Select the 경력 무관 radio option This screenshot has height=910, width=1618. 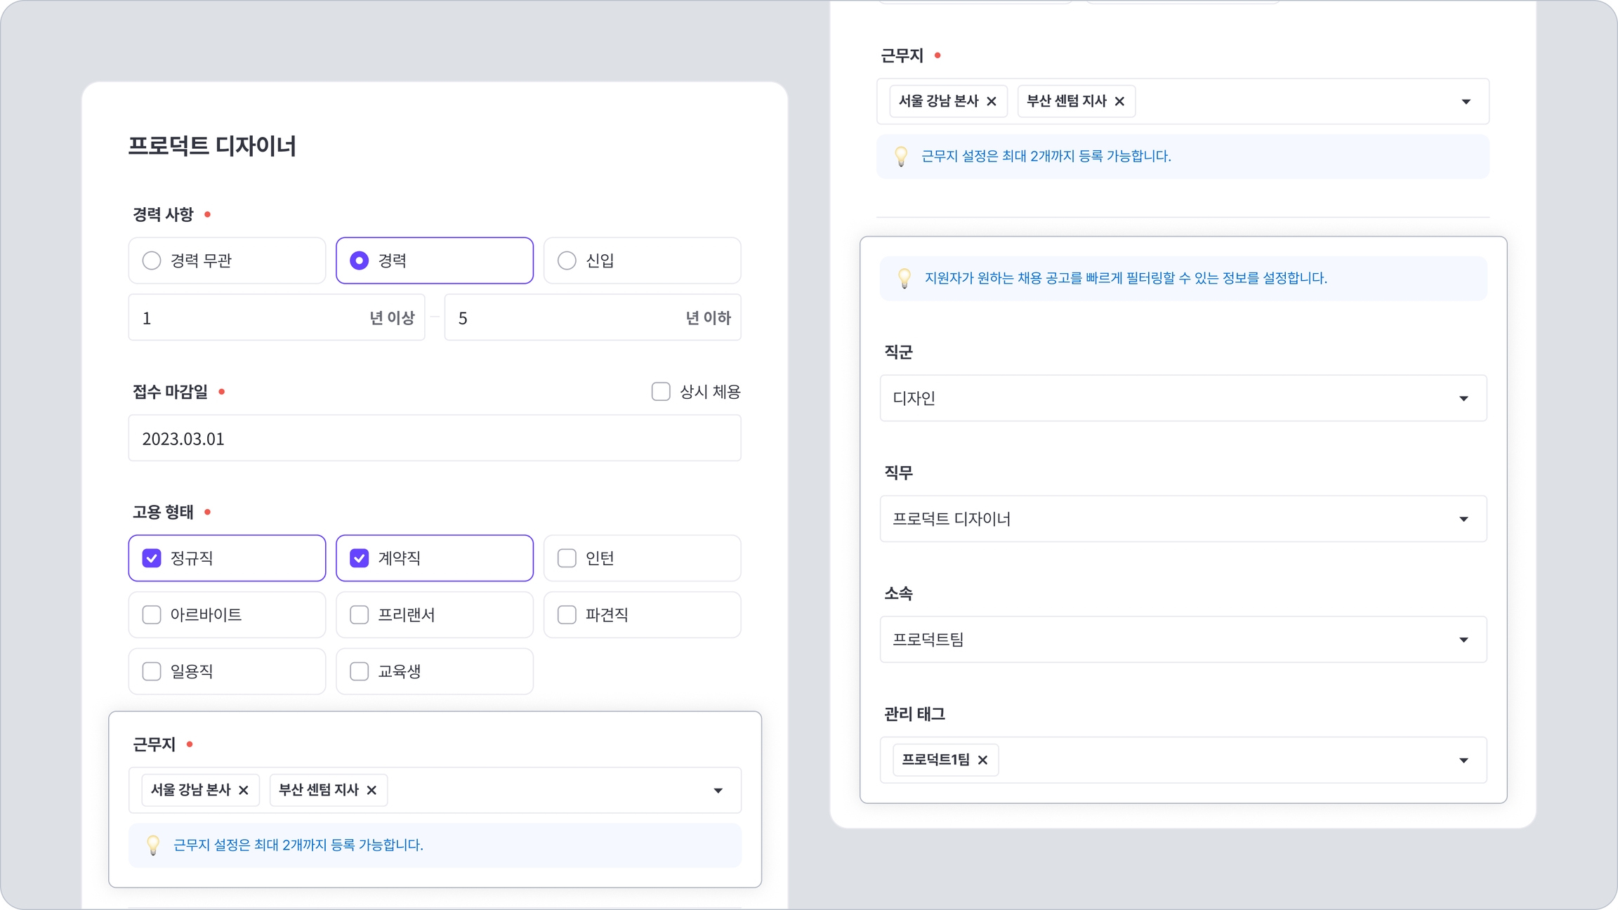(x=152, y=261)
